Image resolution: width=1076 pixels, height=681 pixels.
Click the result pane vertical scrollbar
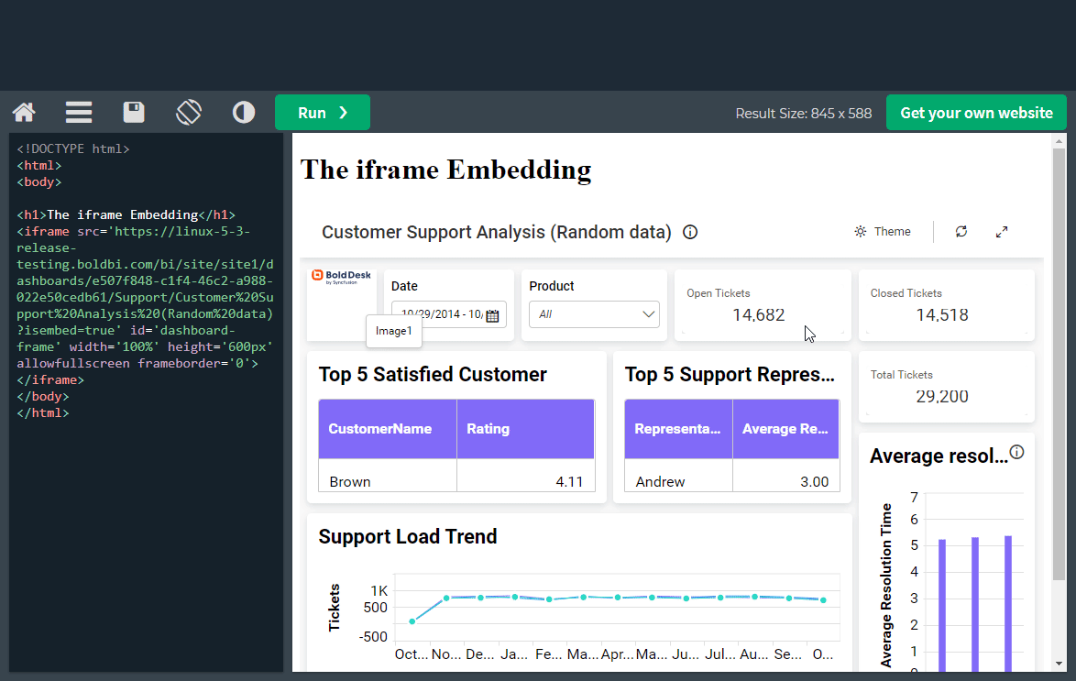coord(1059,367)
